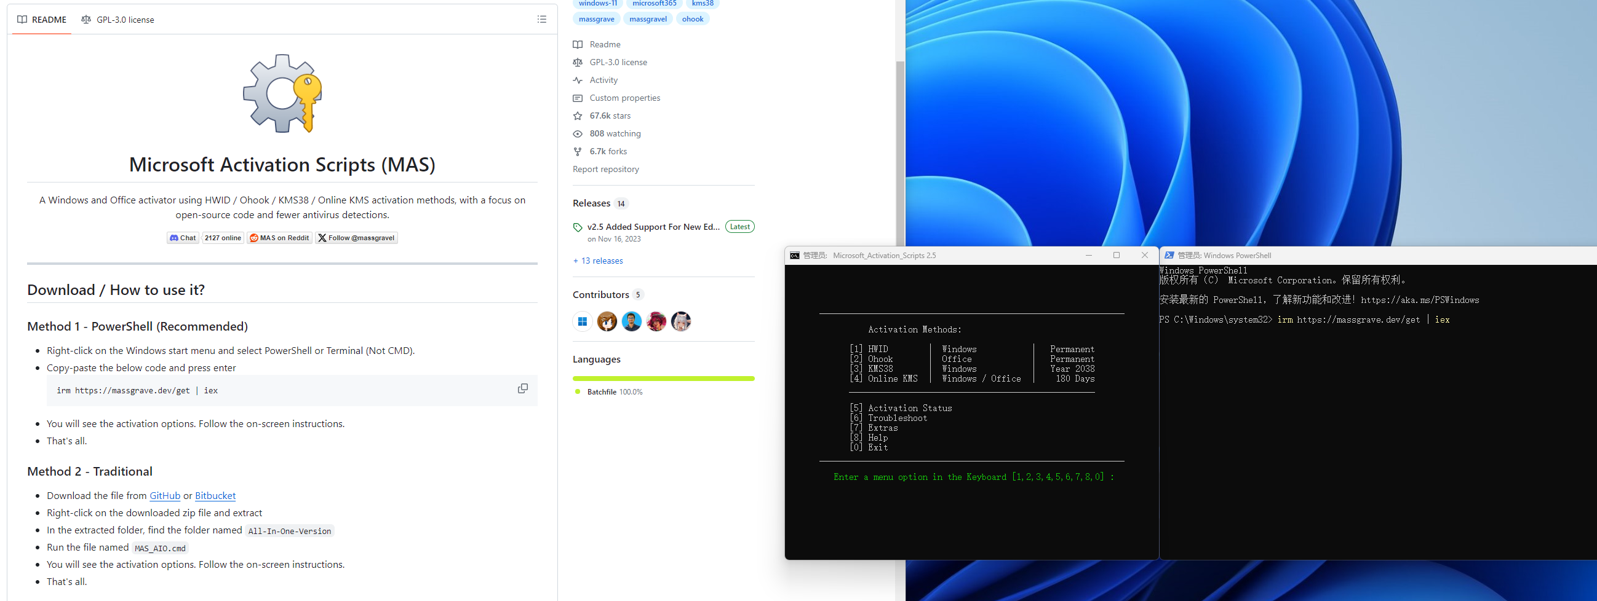Open the README outline list icon
1597x601 pixels.
pyautogui.click(x=541, y=20)
